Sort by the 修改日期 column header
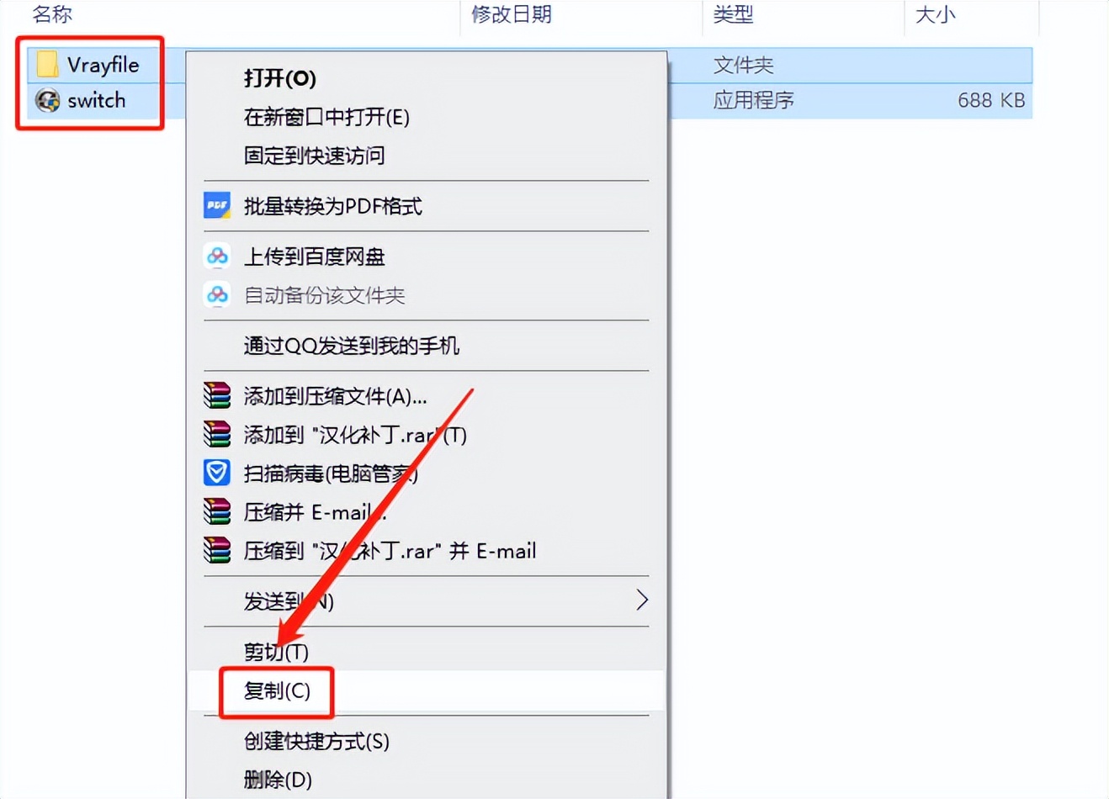The width and height of the screenshot is (1109, 799). 512,14
